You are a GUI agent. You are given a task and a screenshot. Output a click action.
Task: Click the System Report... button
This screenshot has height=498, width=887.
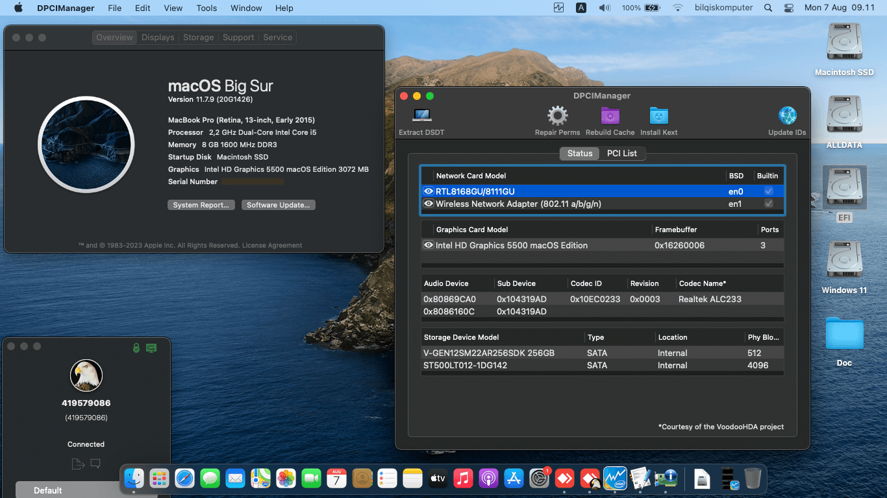[x=201, y=205]
